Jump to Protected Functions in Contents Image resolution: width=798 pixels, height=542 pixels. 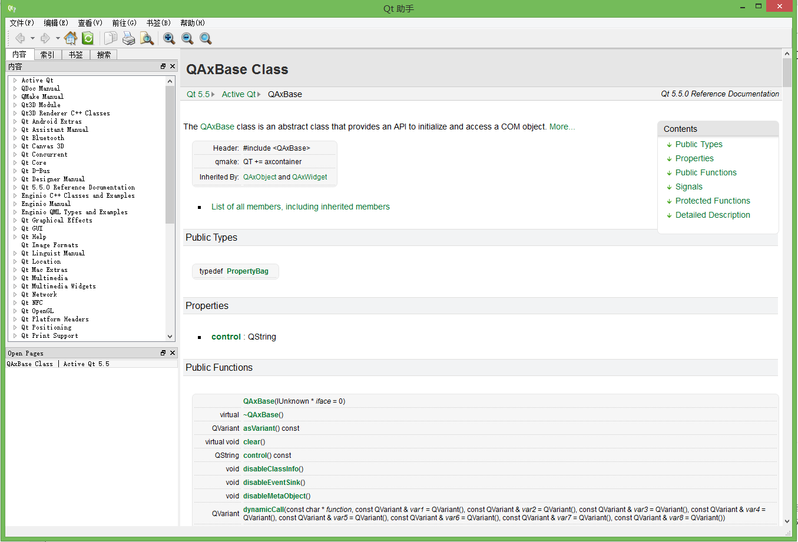pos(713,201)
